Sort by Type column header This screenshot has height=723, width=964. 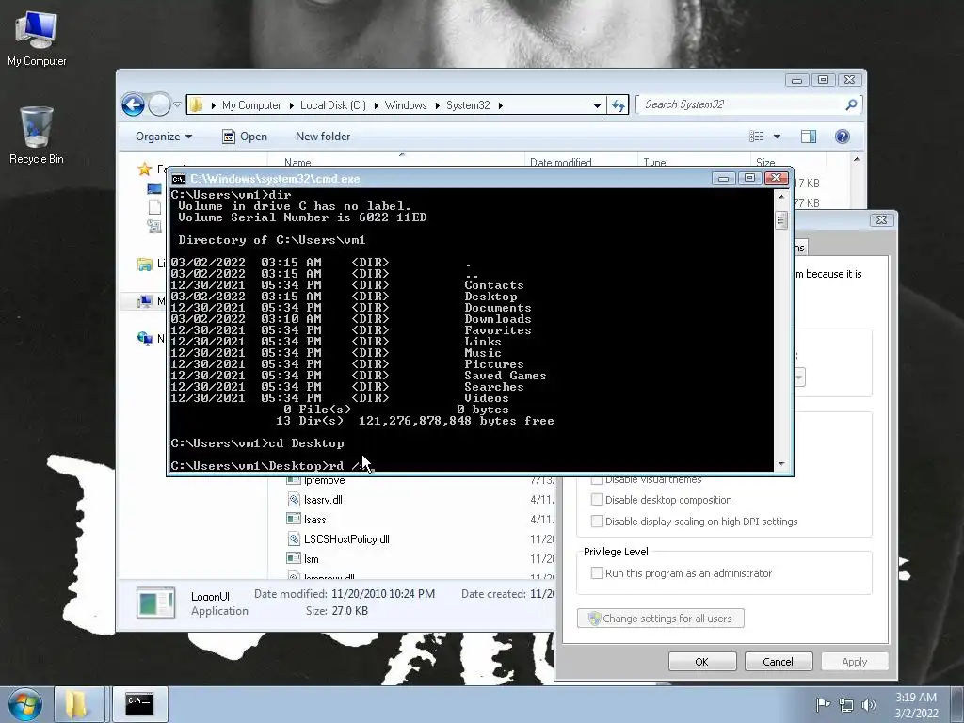click(654, 162)
